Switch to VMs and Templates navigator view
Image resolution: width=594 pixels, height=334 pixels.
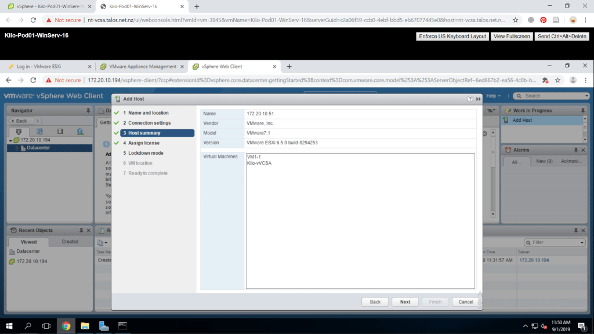pyautogui.click(x=39, y=132)
